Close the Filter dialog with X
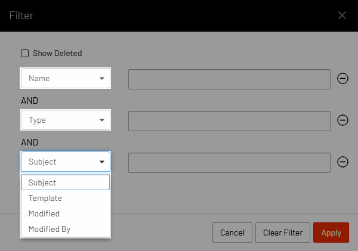The width and height of the screenshot is (358, 251). [x=342, y=16]
